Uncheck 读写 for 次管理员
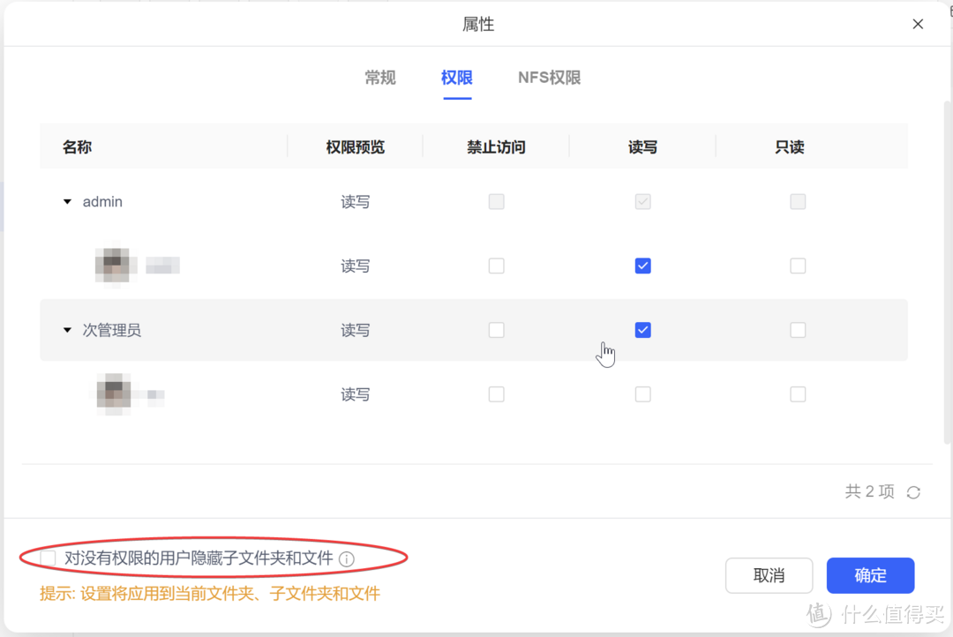The image size is (953, 637). [642, 330]
